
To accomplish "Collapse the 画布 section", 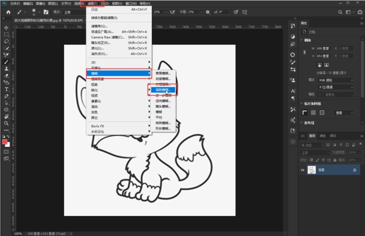I will (x=302, y=40).
